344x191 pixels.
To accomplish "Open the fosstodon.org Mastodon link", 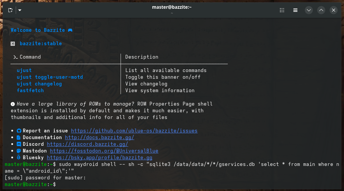I will click(104, 151).
